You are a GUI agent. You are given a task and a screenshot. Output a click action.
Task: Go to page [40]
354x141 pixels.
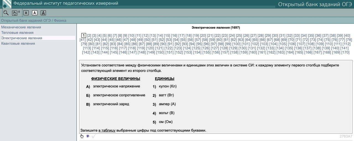[x=347, y=35]
